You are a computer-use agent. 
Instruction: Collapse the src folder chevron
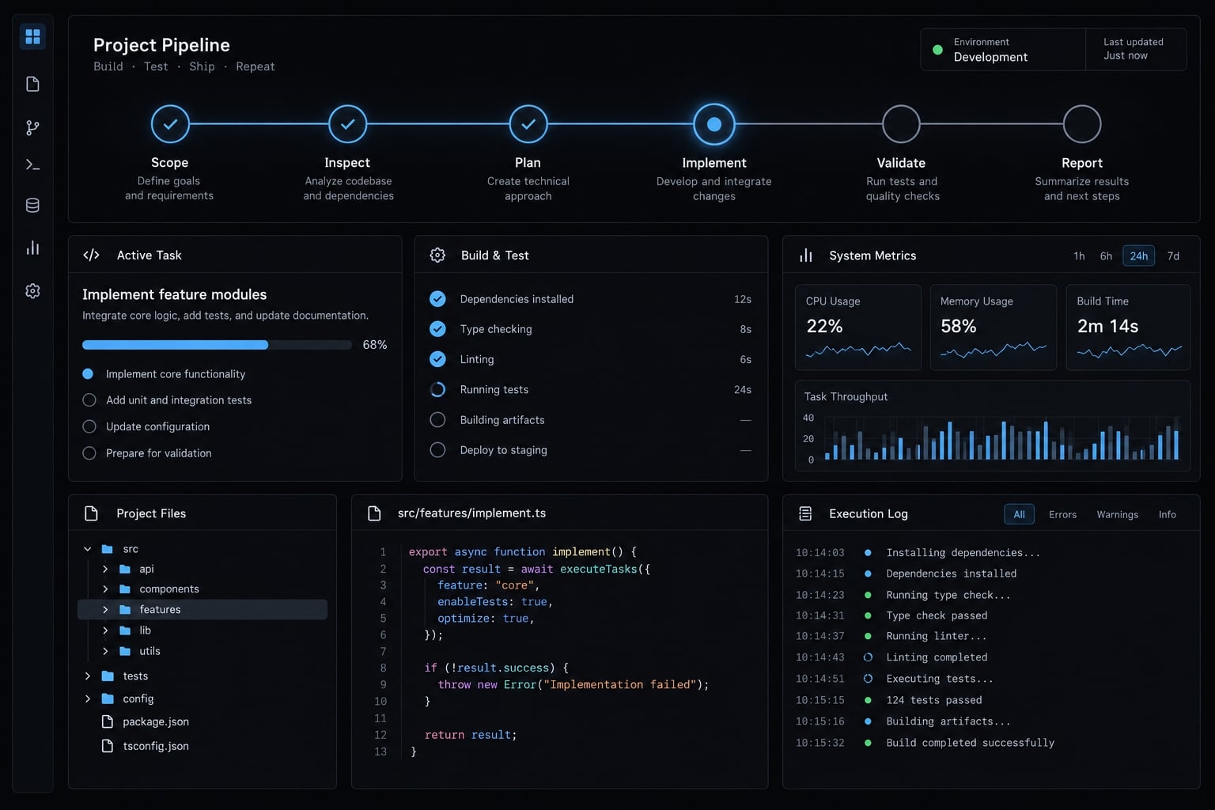pos(88,549)
